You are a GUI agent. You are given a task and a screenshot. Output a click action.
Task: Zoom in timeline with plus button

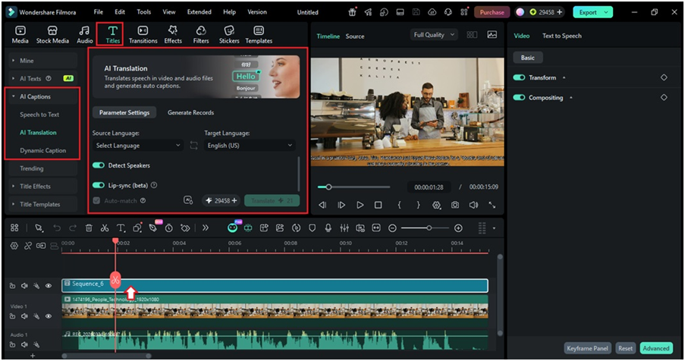point(458,228)
